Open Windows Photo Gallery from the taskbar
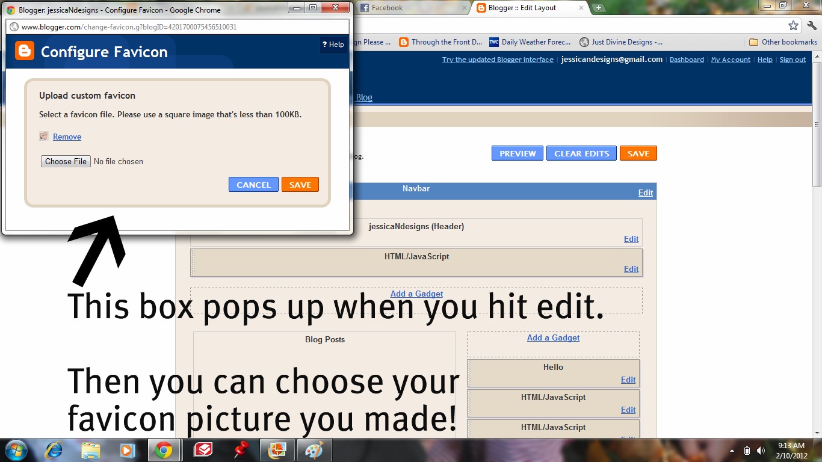822x462 pixels. tap(277, 450)
